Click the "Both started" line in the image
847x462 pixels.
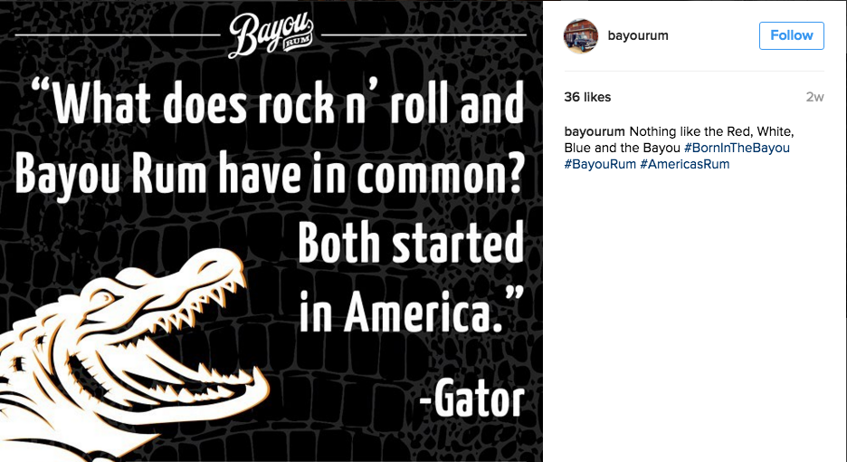(x=411, y=244)
